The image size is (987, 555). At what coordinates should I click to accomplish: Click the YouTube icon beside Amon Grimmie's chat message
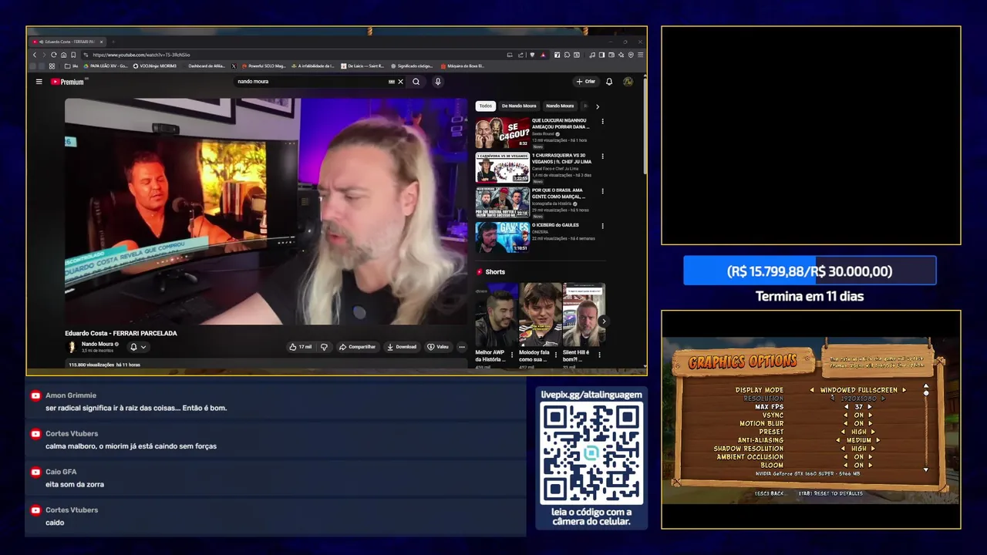click(x=35, y=395)
